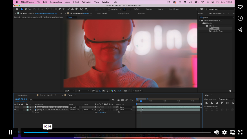
Task: Open the File menu
Action: pos(38,2)
